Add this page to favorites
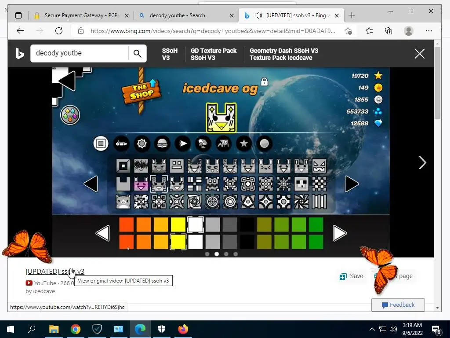The image size is (450, 338). click(x=348, y=31)
